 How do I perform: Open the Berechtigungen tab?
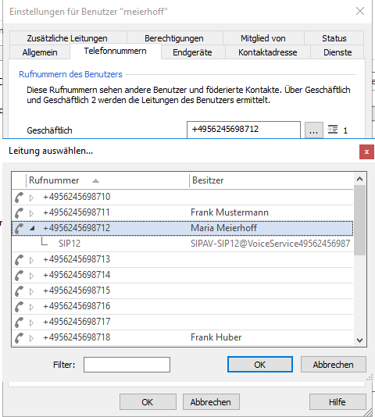pyautogui.click(x=174, y=38)
